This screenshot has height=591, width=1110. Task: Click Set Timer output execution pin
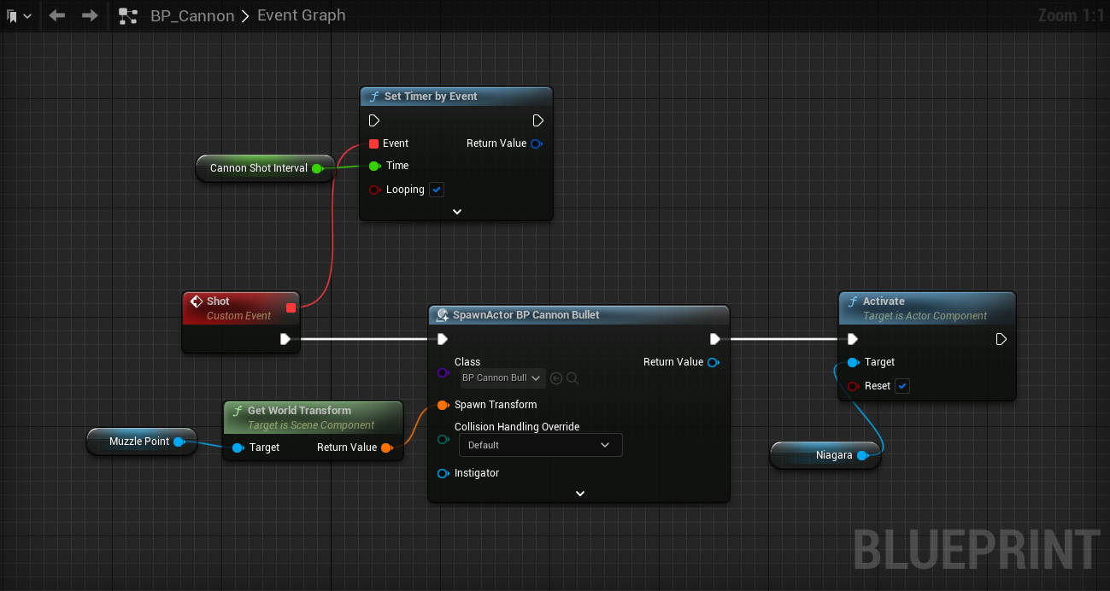click(537, 120)
